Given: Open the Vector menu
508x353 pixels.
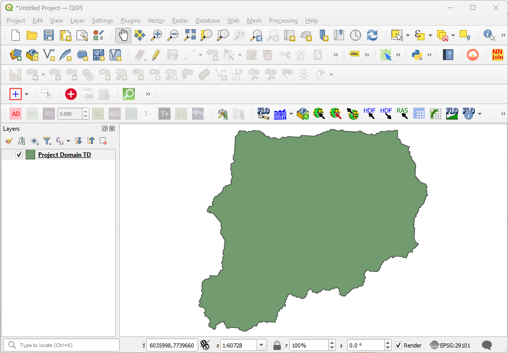Looking at the screenshot, I should point(156,21).
